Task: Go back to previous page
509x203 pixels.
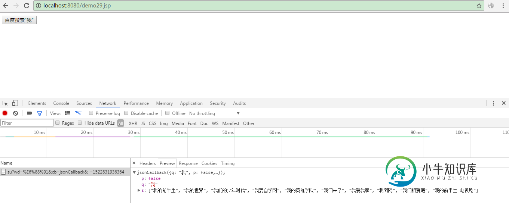Action: pyautogui.click(x=6, y=6)
